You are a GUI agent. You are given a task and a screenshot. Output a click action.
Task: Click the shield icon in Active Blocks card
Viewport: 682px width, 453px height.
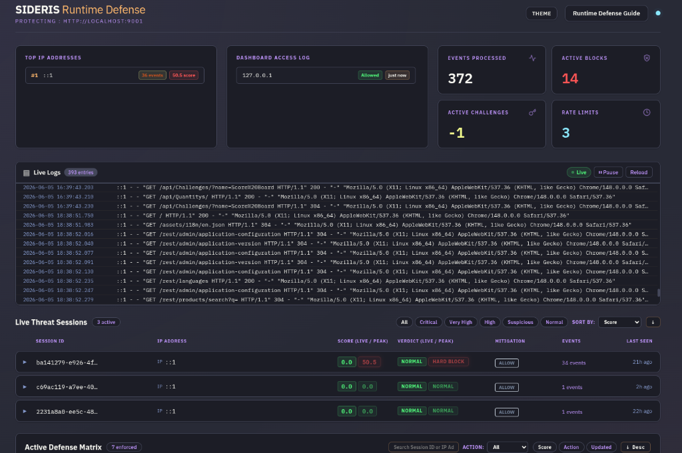tap(647, 58)
